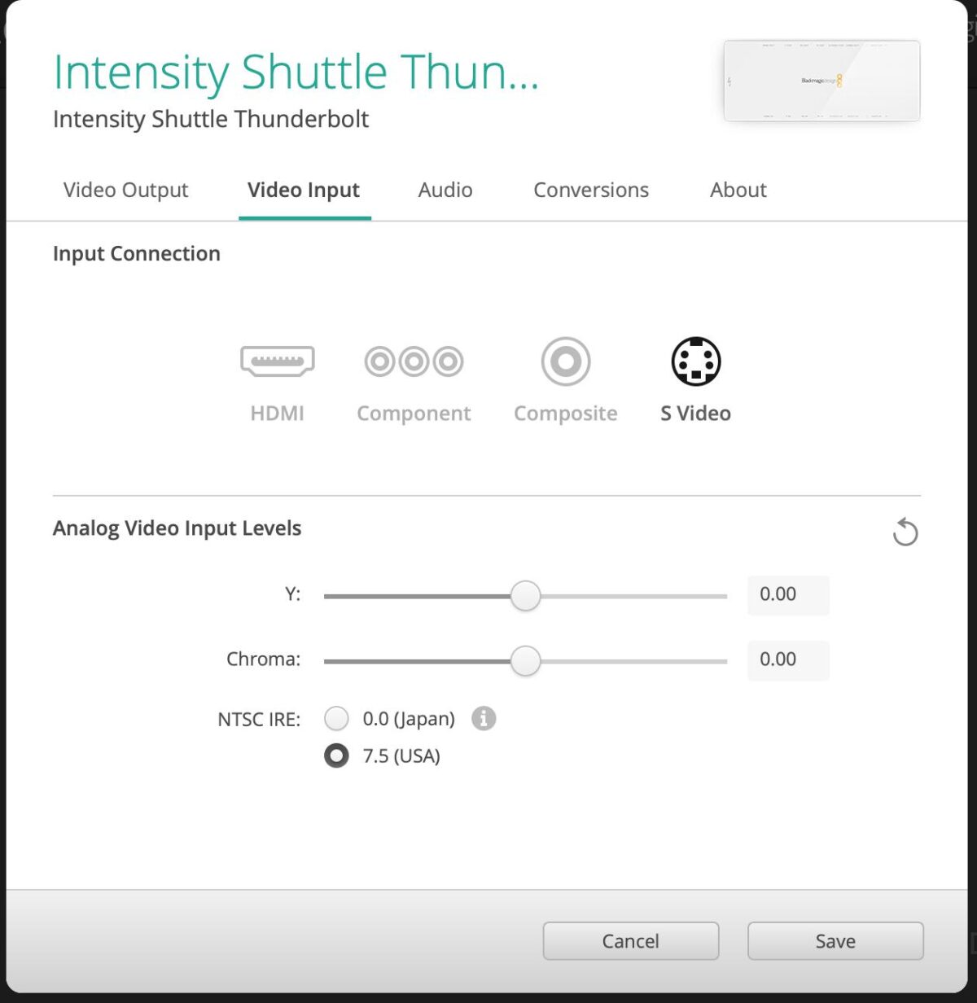977x1003 pixels.
Task: Select the S Video connector icon
Action: tap(696, 361)
